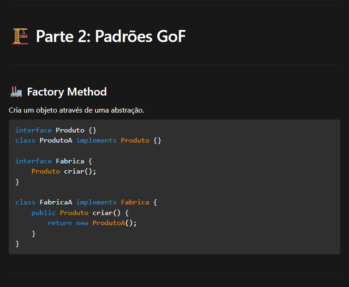
Task: Click the 'interface Produto {}' code line
Action: (55, 130)
